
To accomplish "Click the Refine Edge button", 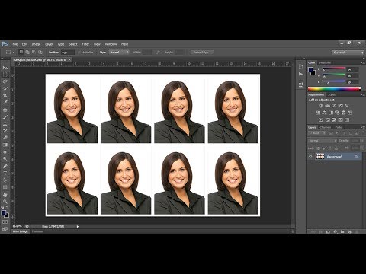I will tap(201, 53).
